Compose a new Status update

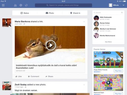[x=25, y=13]
